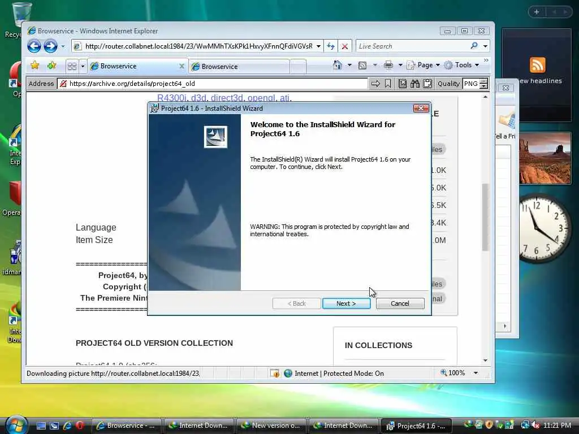Open the Favorites Center star icon
The height and width of the screenshot is (434, 579).
(34, 66)
